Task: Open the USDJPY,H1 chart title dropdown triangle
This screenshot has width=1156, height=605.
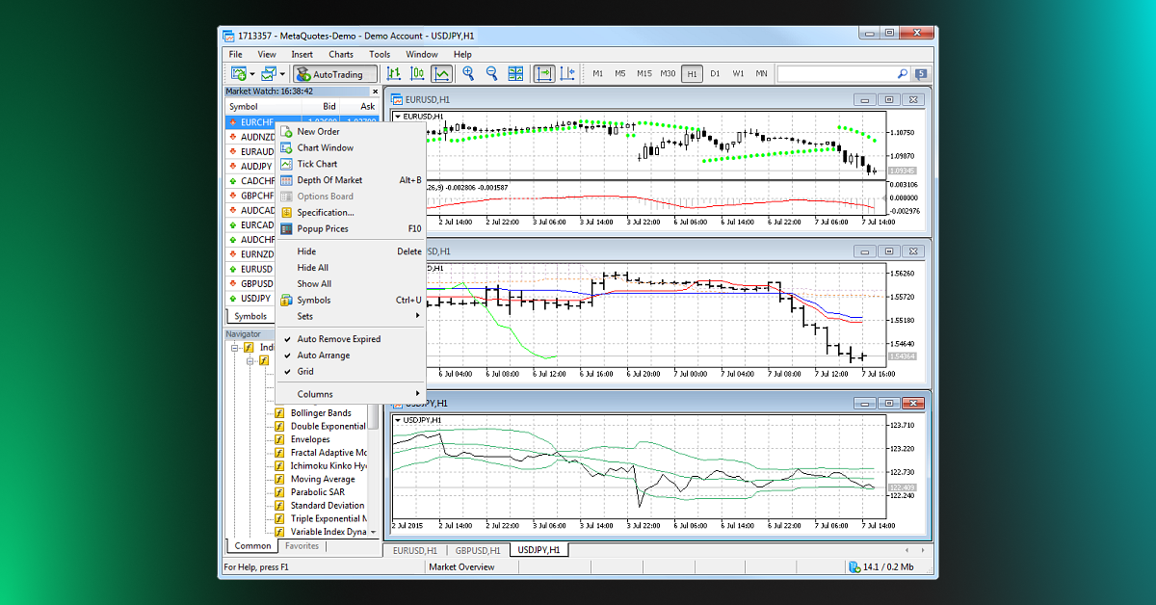Action: tap(398, 420)
